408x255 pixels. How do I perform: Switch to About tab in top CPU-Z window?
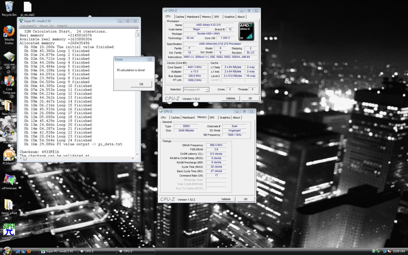(241, 17)
